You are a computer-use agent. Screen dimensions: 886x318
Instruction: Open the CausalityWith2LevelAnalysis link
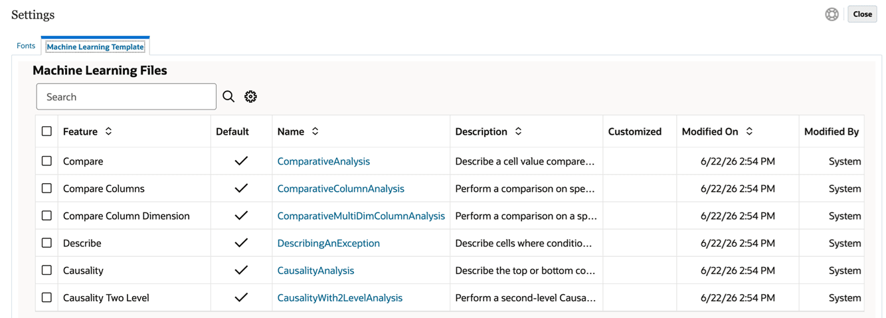[x=340, y=297]
